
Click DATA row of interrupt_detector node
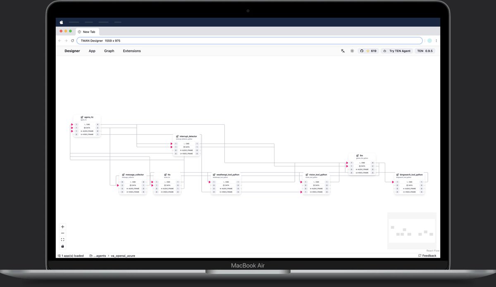pyautogui.click(x=186, y=147)
